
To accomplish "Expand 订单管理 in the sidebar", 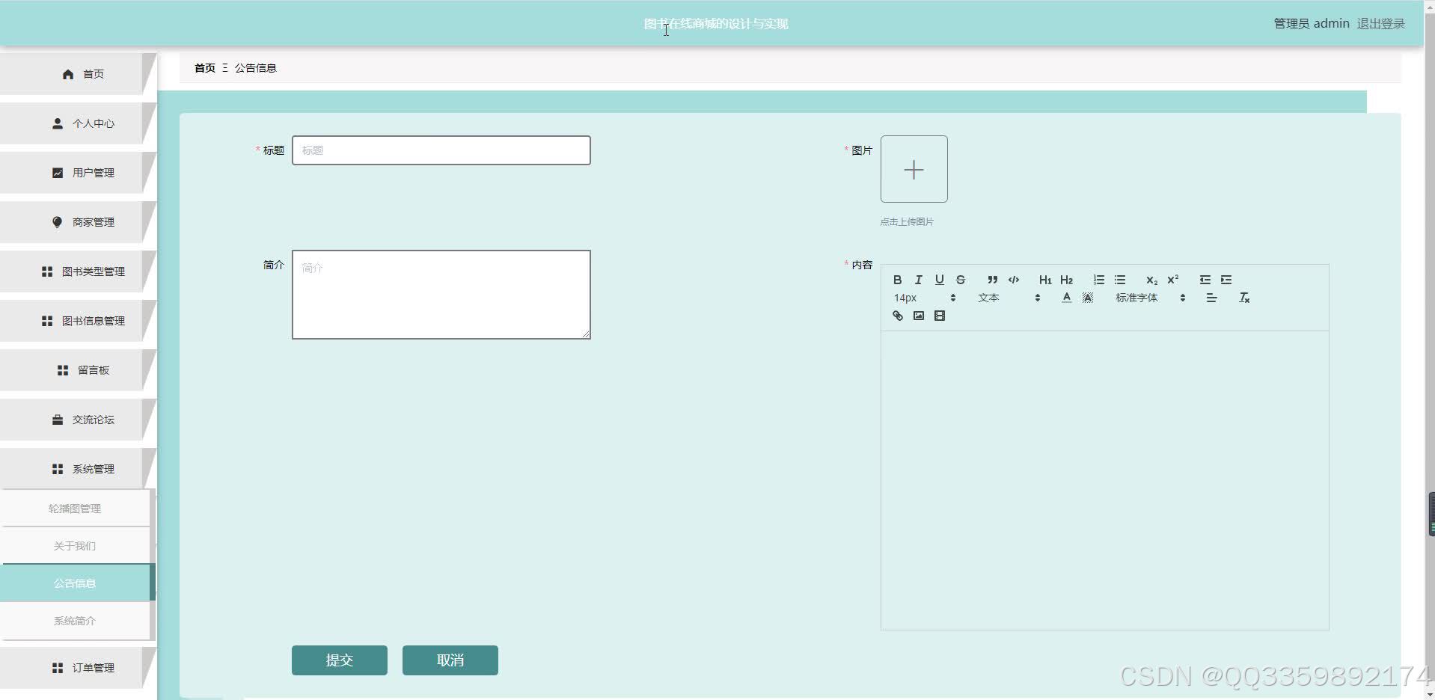I will coord(78,668).
